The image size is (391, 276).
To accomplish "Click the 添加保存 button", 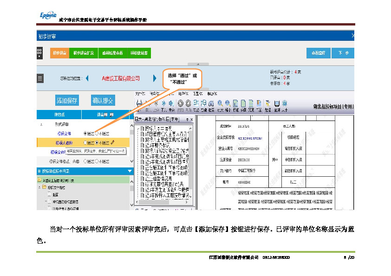I will pyautogui.click(x=67, y=100).
